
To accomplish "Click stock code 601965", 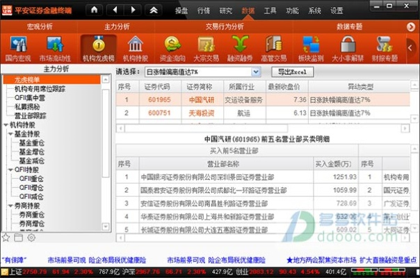I will (159, 99).
